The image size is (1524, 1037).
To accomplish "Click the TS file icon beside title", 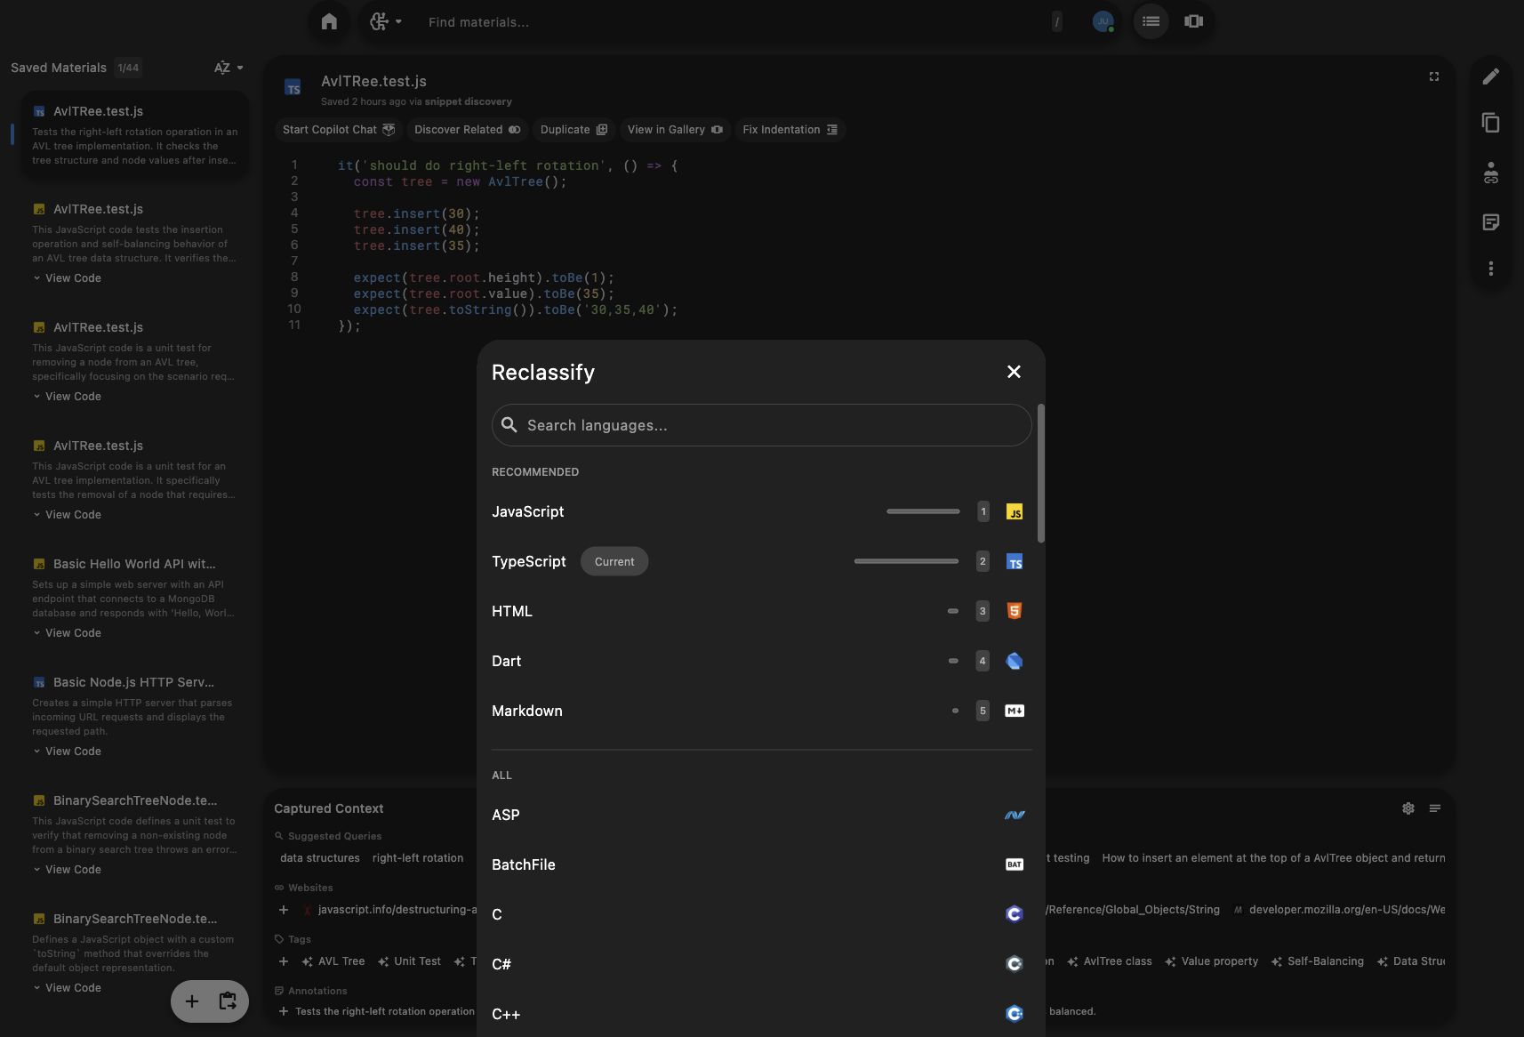I will pos(293,87).
